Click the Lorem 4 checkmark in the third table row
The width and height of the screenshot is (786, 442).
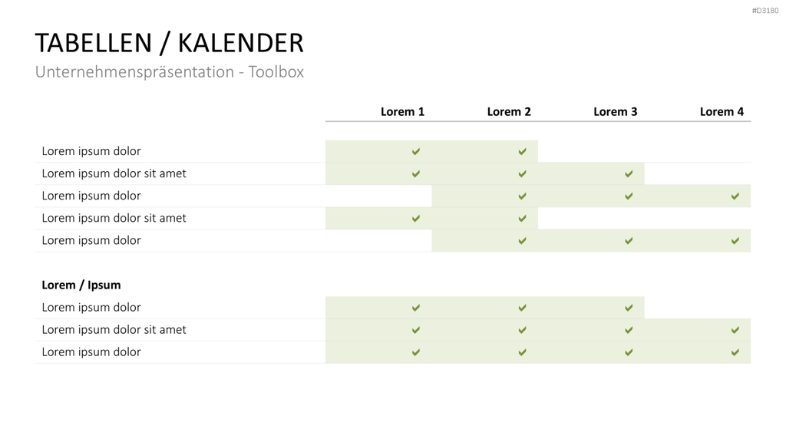tap(735, 196)
